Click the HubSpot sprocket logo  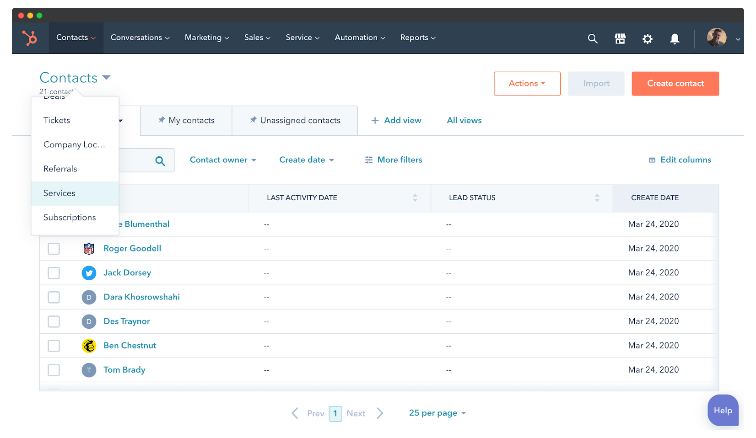click(30, 38)
